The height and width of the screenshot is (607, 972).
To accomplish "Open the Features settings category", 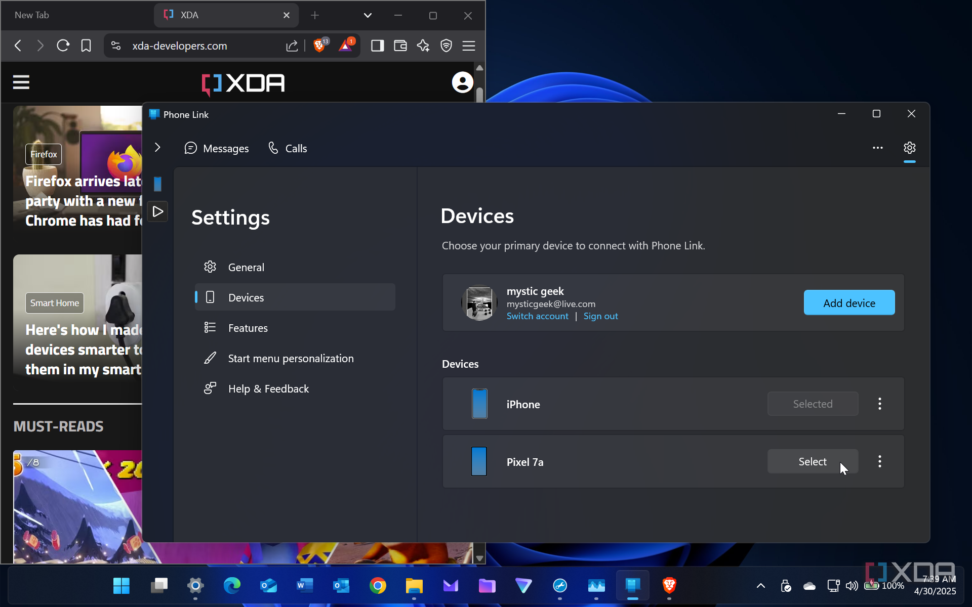I will click(295, 328).
